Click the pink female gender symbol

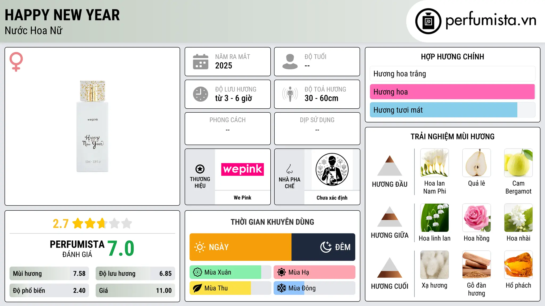tap(16, 62)
